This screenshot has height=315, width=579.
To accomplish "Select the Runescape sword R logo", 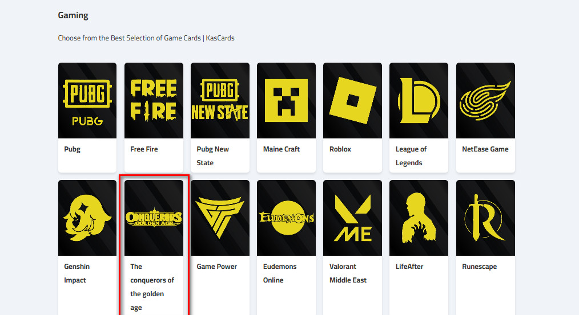I will coord(485,218).
